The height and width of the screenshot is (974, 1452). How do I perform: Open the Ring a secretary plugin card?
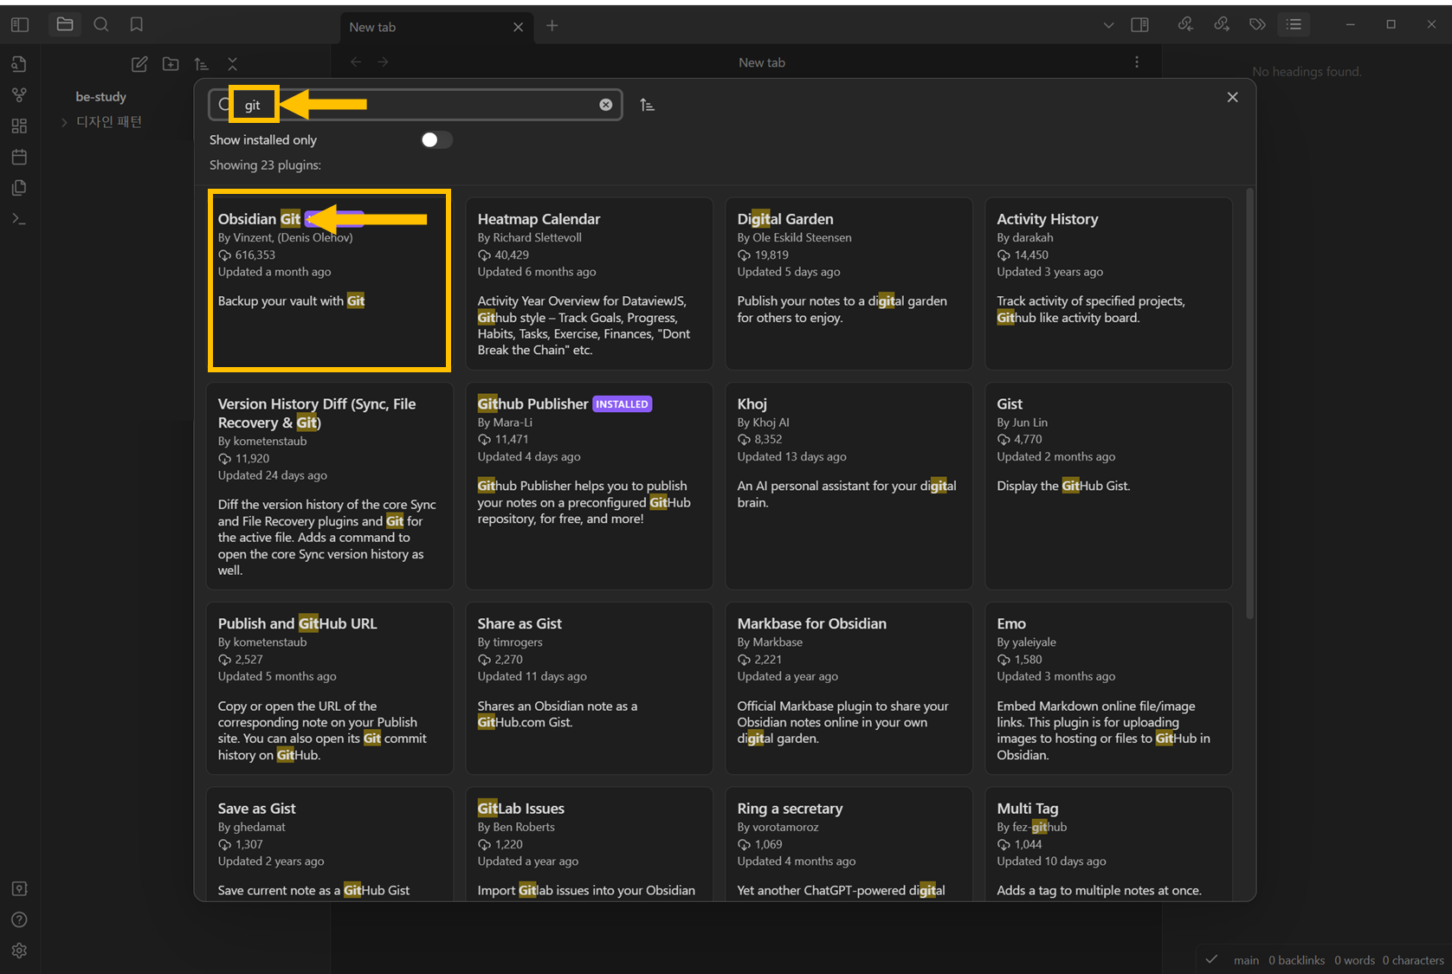click(x=849, y=844)
